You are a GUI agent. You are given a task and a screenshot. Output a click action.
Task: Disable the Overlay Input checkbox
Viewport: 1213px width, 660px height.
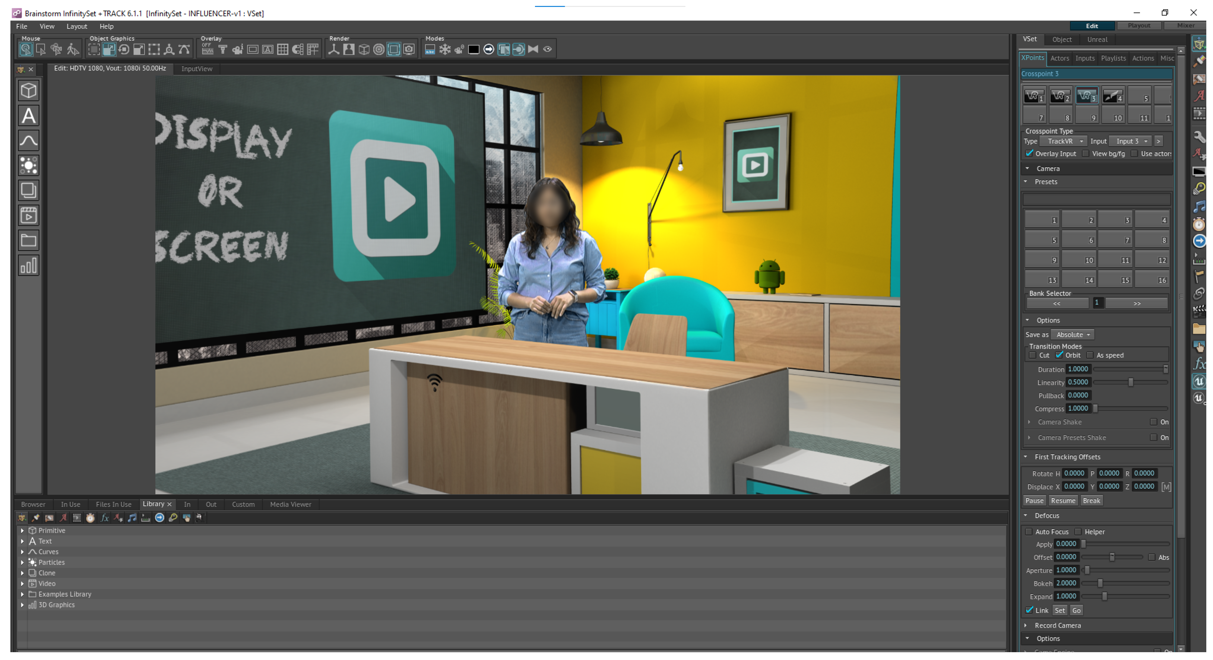coord(1029,153)
